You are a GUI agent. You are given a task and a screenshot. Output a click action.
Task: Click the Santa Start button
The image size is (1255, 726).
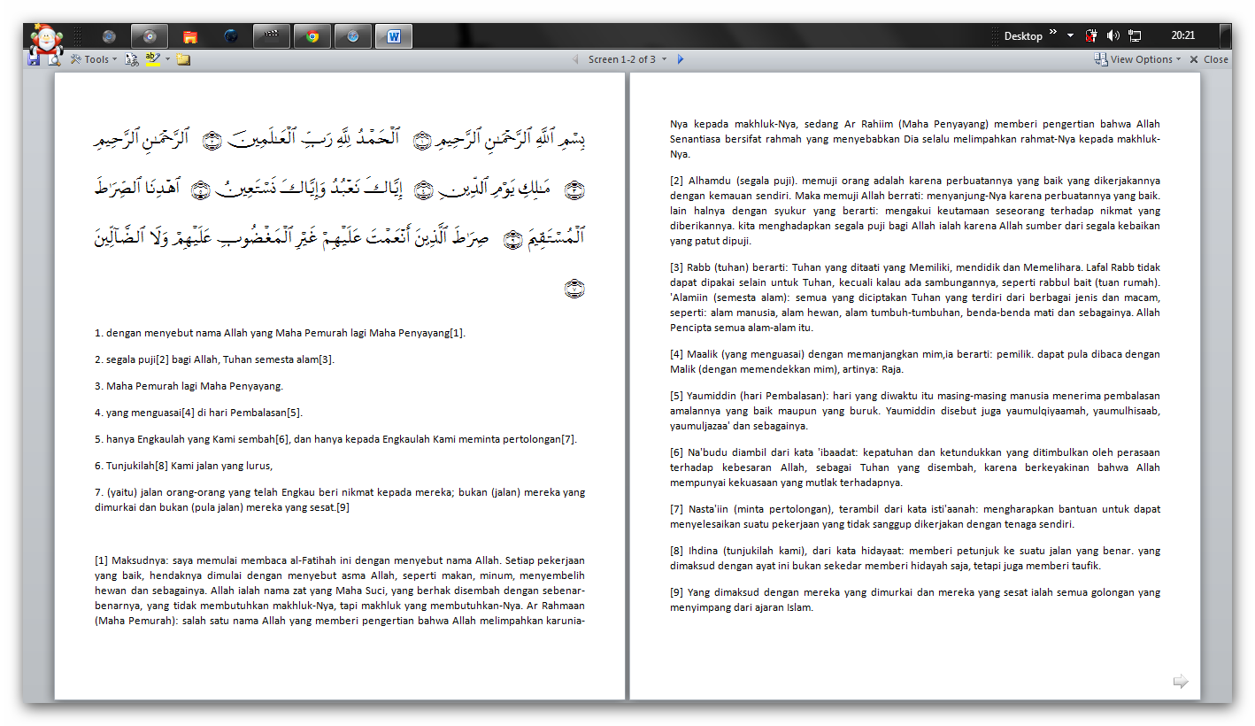[x=45, y=41]
